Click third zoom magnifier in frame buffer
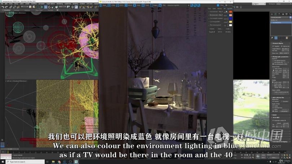The image size is (292, 164). [x=199, y=5]
